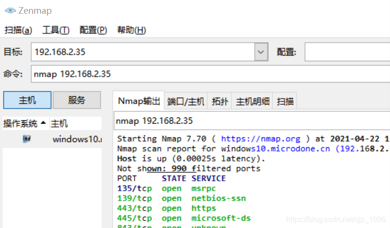Switch to the 主机明细 tab
This screenshot has height=228, width=390.
[x=252, y=101]
